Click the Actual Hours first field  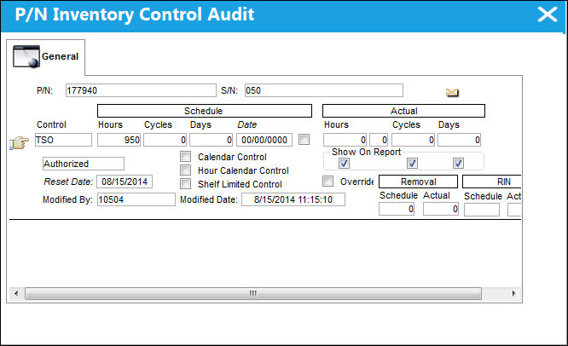click(x=345, y=140)
